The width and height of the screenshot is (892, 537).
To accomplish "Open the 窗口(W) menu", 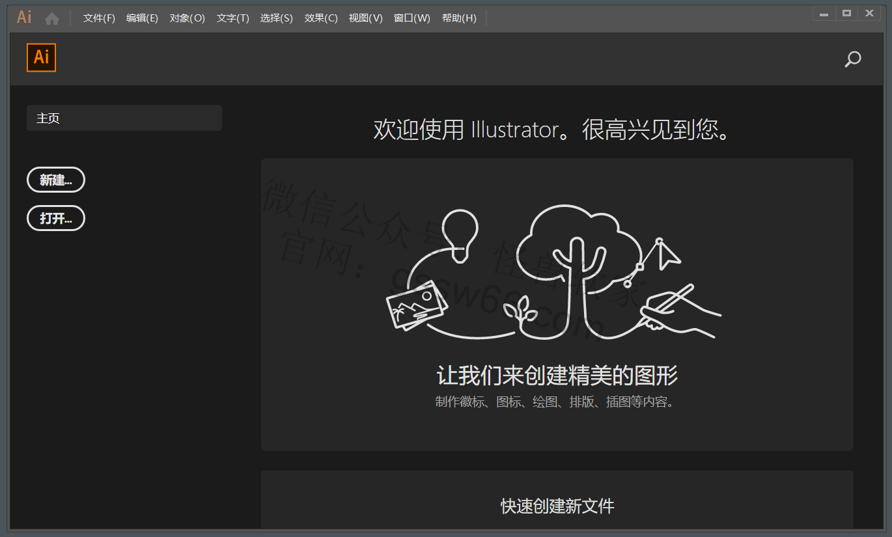I will tap(412, 18).
